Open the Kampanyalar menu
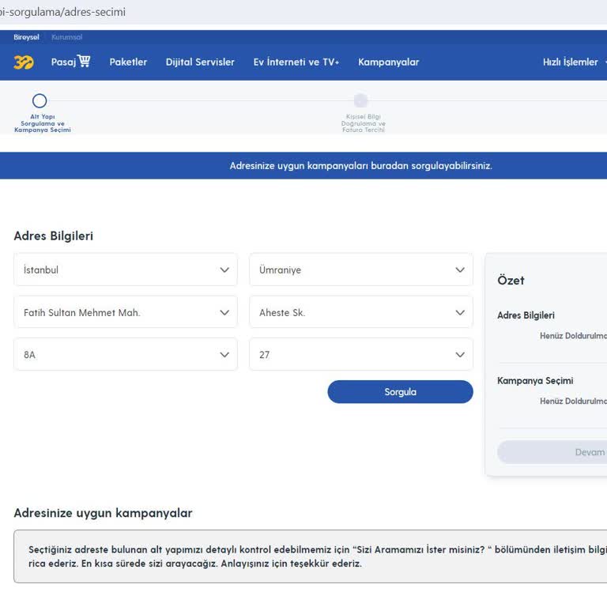 388,62
